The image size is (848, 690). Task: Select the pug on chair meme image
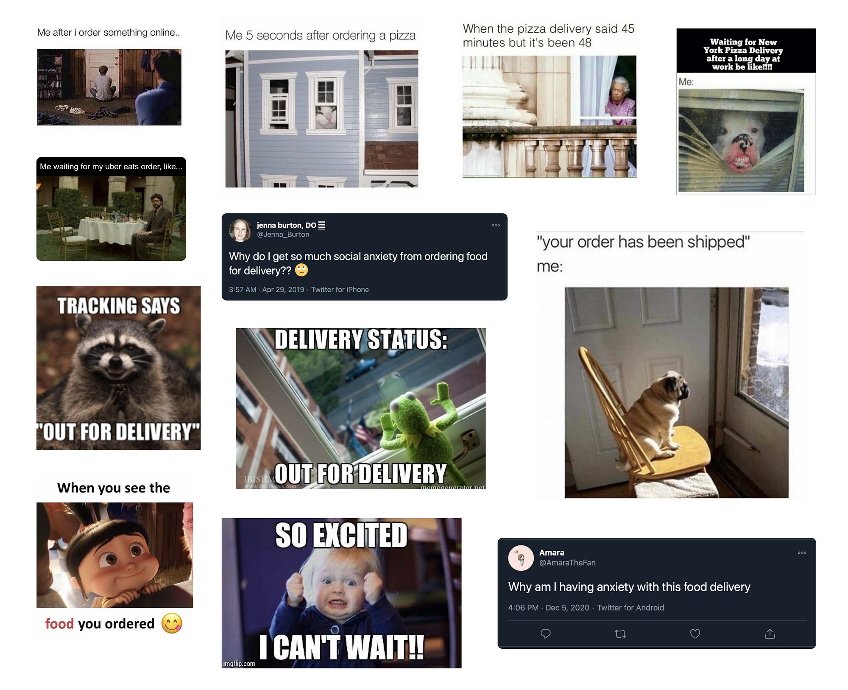677,393
